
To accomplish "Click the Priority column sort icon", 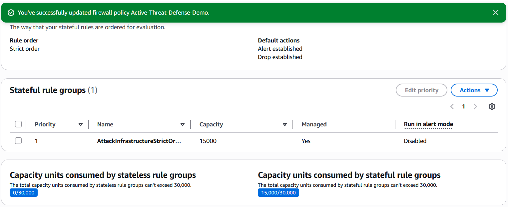I will tap(81, 124).
